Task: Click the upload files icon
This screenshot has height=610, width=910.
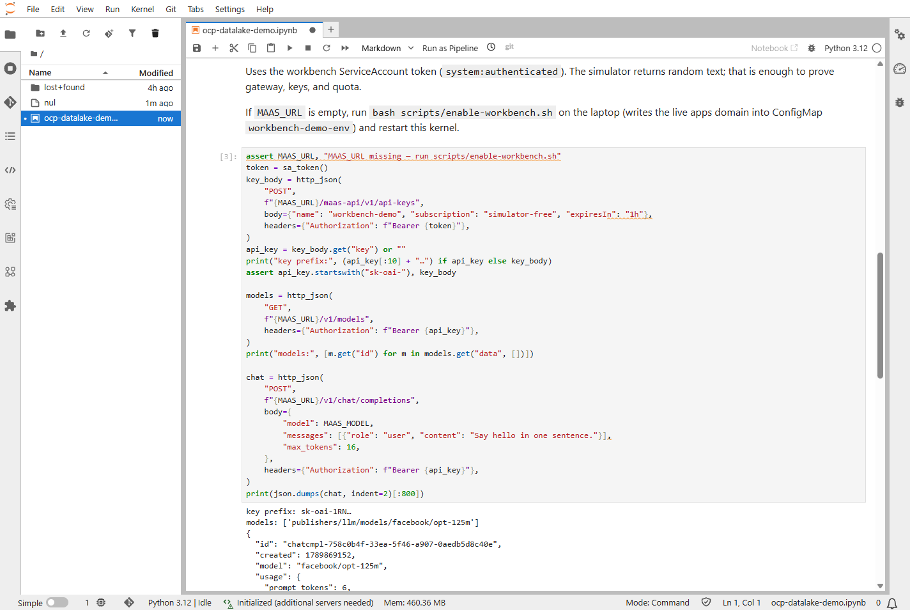Action: [63, 33]
